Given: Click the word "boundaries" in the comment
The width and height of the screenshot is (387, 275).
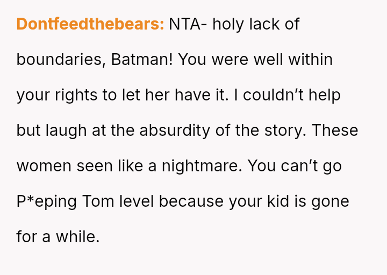Looking at the screenshot, I should [x=59, y=60].
